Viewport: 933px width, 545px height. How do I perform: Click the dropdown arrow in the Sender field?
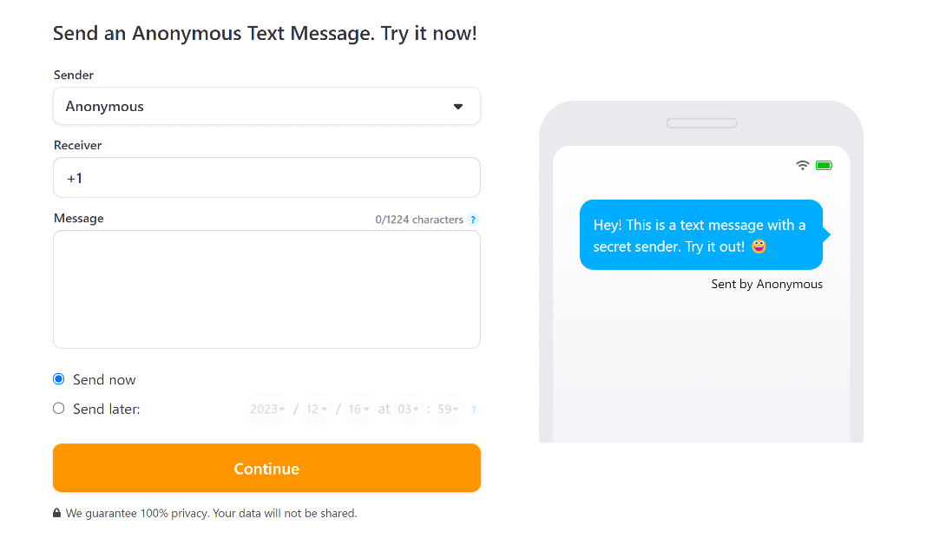coord(457,106)
